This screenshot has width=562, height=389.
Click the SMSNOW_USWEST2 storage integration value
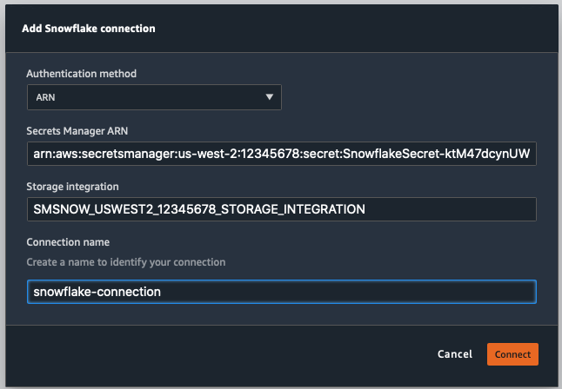tap(198, 209)
